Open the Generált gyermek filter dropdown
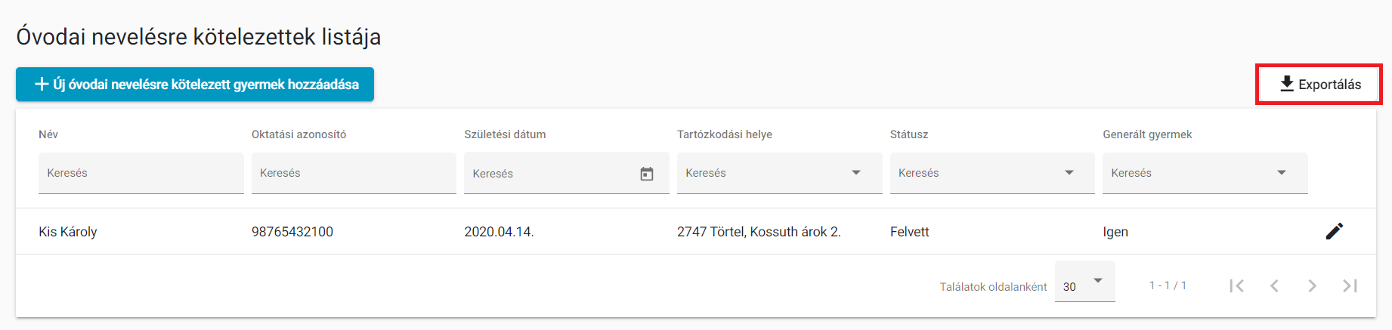Viewport: 1392px width, 330px height. click(x=1282, y=173)
